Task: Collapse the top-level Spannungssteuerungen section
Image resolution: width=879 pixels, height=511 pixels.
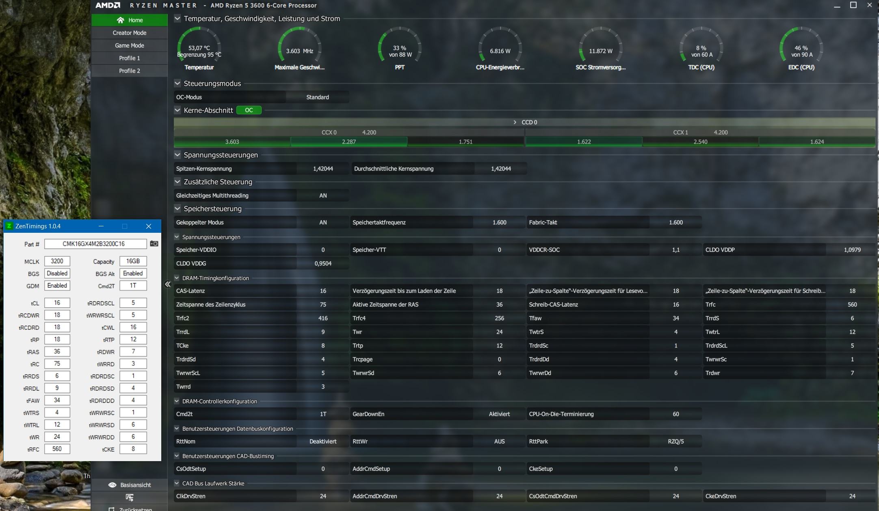Action: [178, 155]
